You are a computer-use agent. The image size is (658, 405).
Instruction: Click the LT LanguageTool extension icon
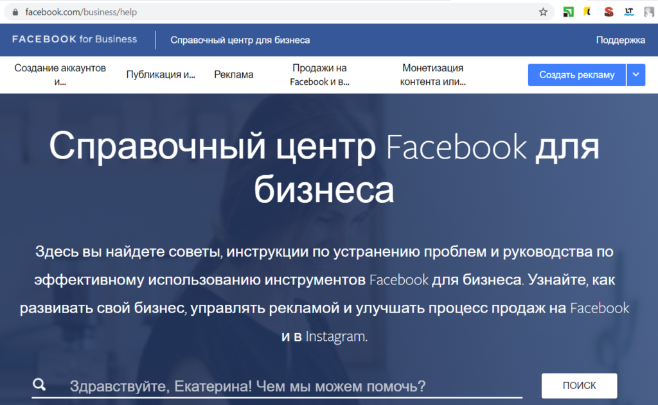tap(629, 12)
